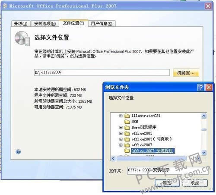Image resolution: width=216 pixels, height=195 pixels.
Task: Click the Office 2007 安装程序 folder icon
Action: [127, 151]
